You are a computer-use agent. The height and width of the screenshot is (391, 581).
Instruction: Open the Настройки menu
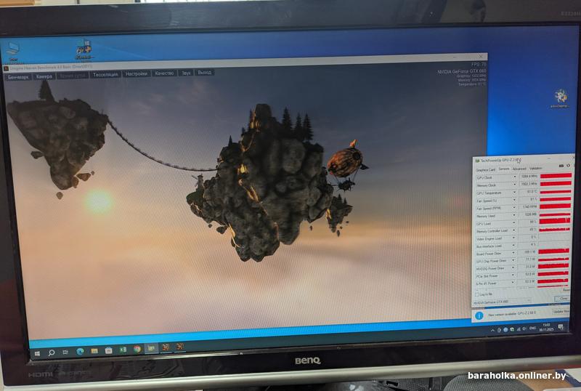point(136,73)
